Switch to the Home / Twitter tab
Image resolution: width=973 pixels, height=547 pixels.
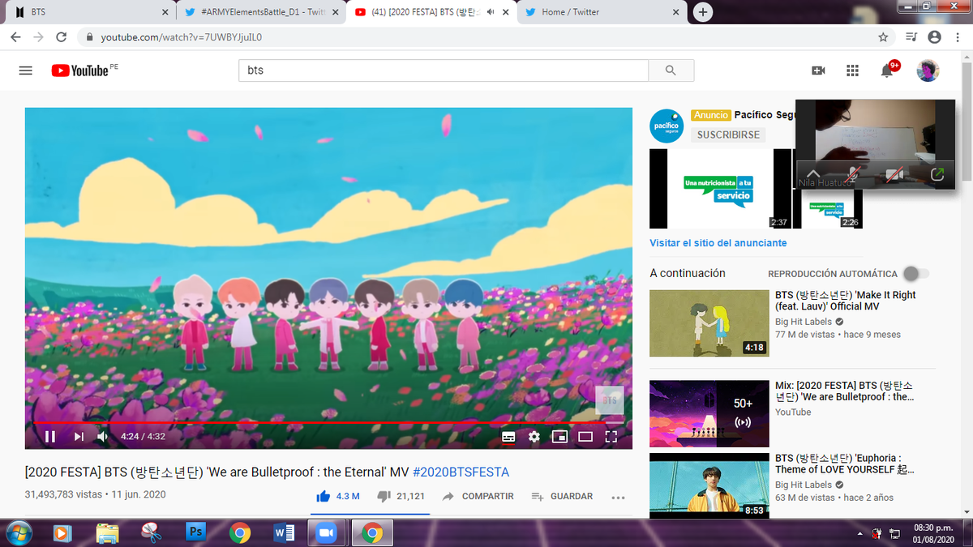pyautogui.click(x=601, y=12)
